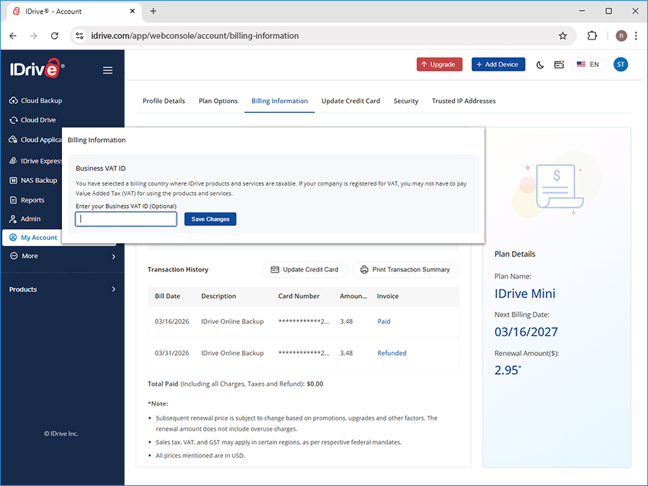
Task: Close the IDrive Account tab
Action: [132, 11]
